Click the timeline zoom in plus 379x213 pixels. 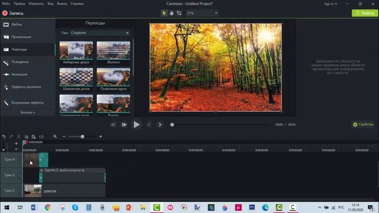click(101, 137)
